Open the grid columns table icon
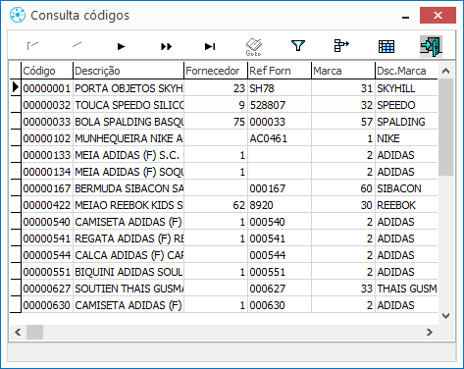The width and height of the screenshot is (464, 369). tap(387, 46)
